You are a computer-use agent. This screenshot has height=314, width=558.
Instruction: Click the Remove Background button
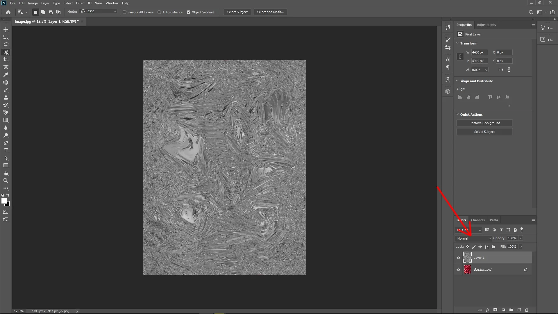[484, 123]
